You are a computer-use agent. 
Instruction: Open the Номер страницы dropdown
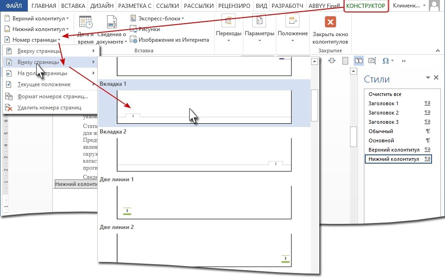32,40
